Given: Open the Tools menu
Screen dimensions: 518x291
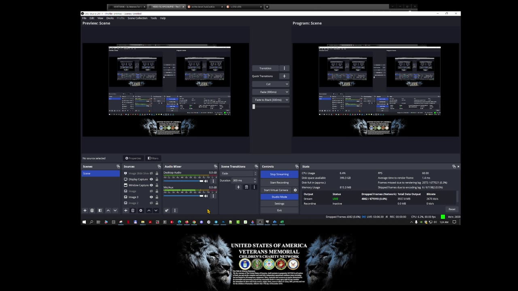Looking at the screenshot, I should tap(154, 18).
